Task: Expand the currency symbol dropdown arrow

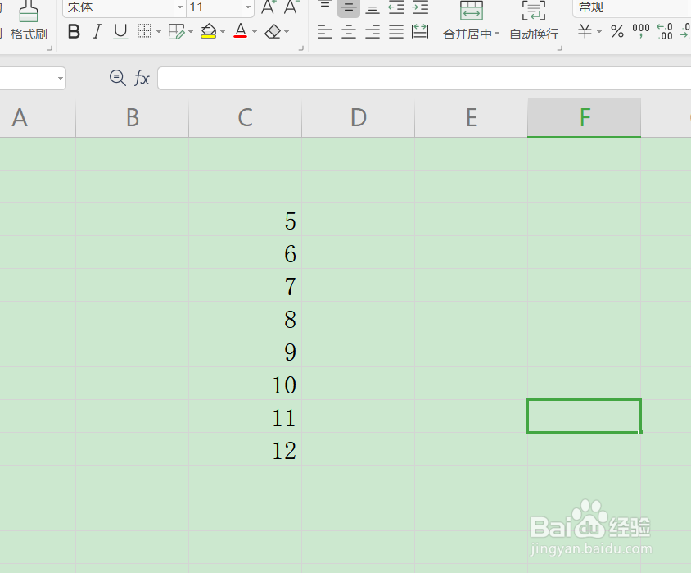Action: point(599,32)
